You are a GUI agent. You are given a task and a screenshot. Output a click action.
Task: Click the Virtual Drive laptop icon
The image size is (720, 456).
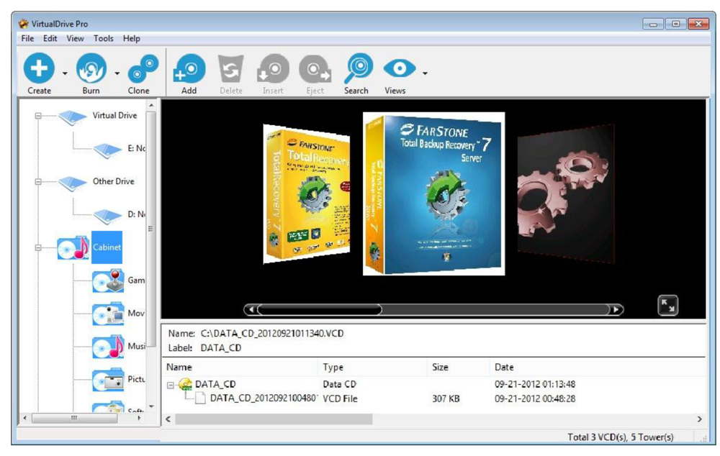[x=73, y=117]
